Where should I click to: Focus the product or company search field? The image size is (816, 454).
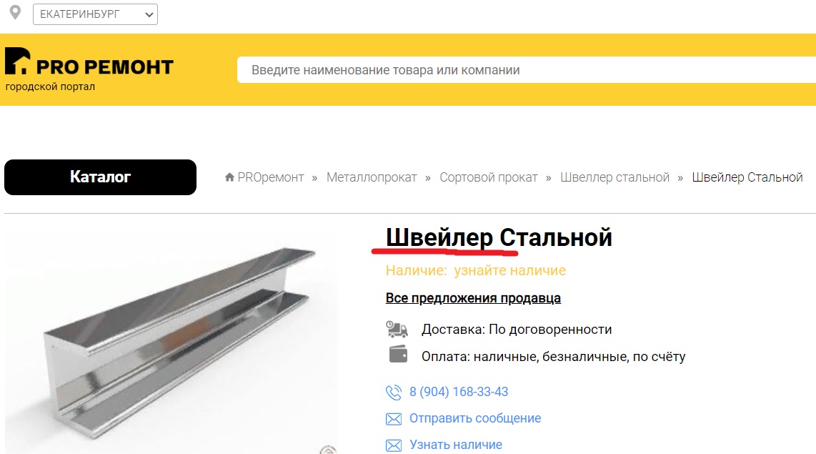pos(527,70)
